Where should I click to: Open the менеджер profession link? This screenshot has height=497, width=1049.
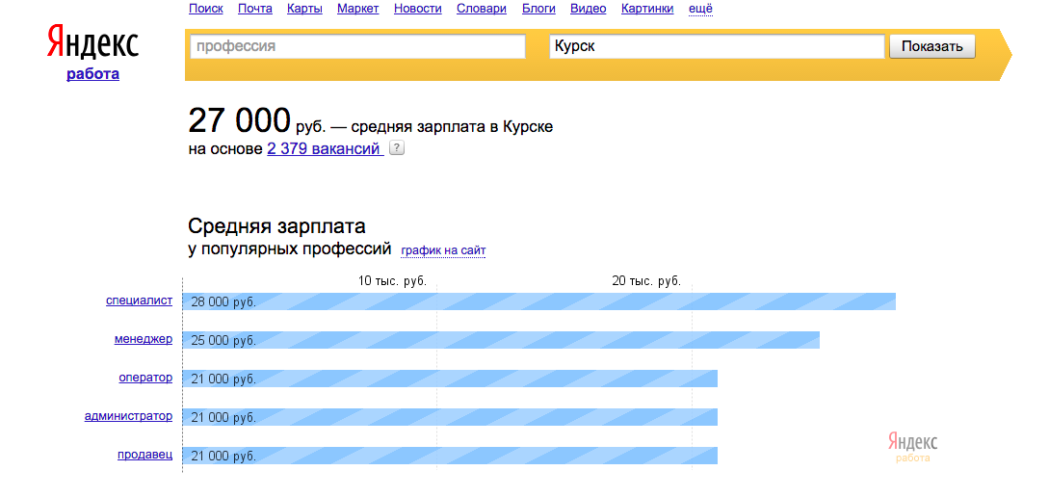tap(144, 339)
